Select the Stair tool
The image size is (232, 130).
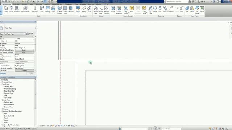(90, 9)
